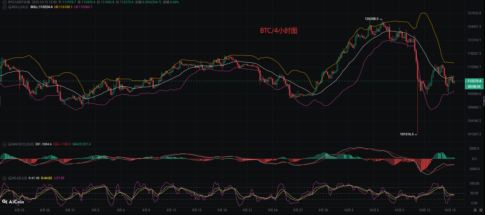This screenshot has height=215, width=485.
Task: Click the candle countdown timer 03:00:34
Action: pyautogui.click(x=474, y=87)
